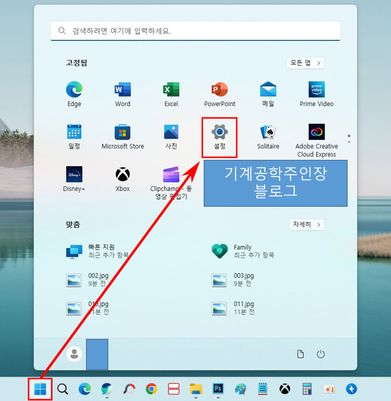Click the taskbar search magnifier
The height and width of the screenshot is (401, 391).
[63, 389]
